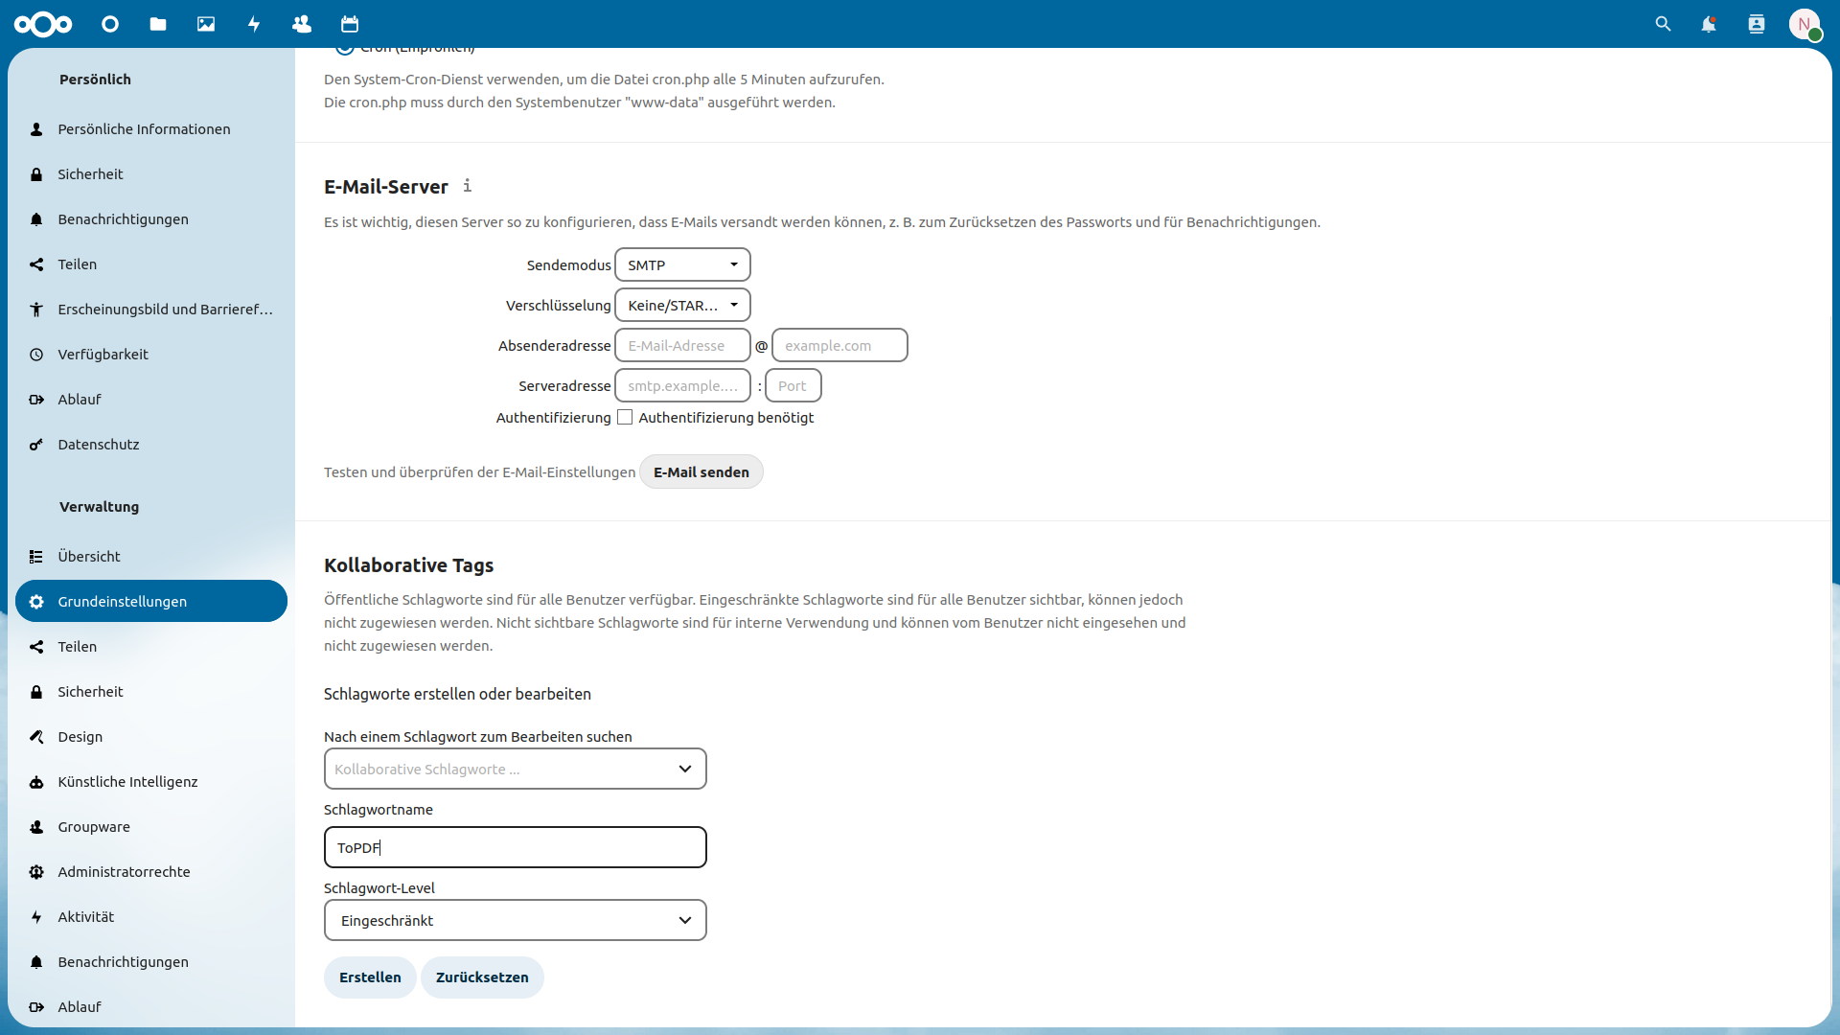Image resolution: width=1840 pixels, height=1035 pixels.
Task: Open the Dashboard app icon
Action: [110, 24]
